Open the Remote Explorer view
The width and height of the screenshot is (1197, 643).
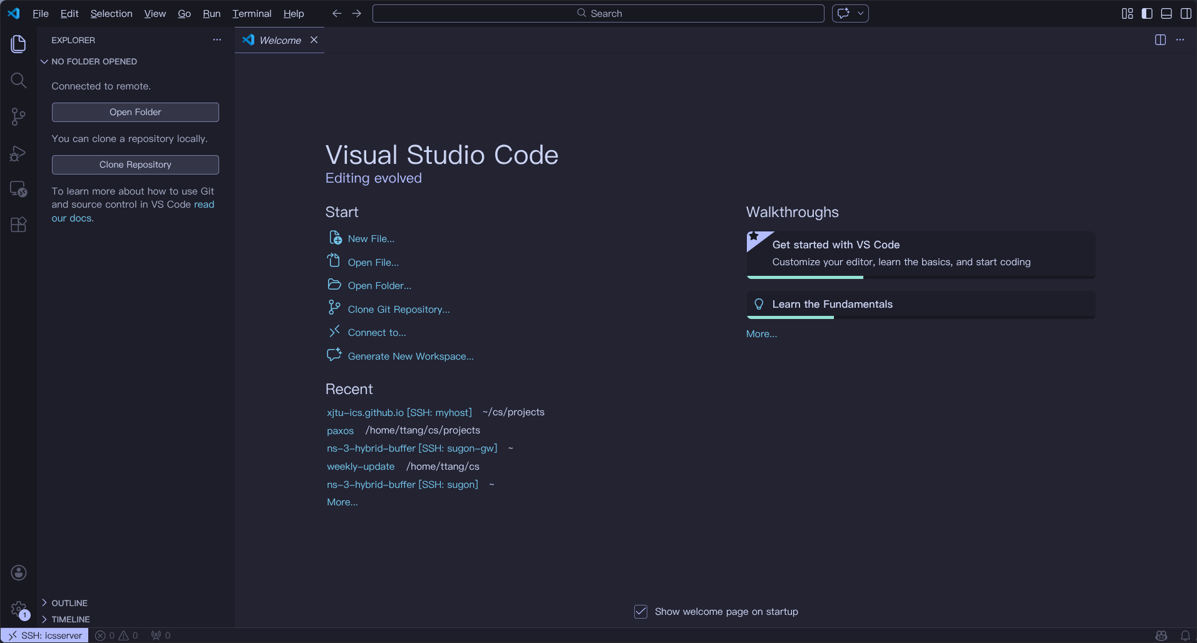click(x=19, y=189)
